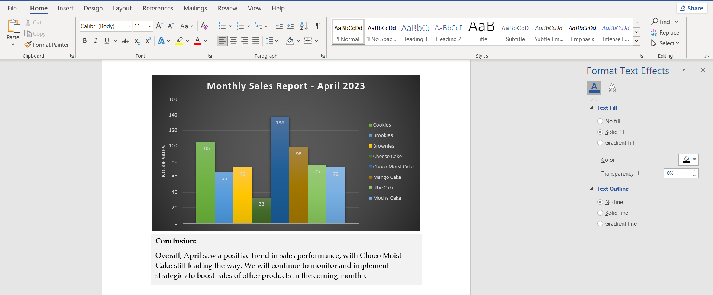Expand Paste options arrow
Image resolution: width=713 pixels, height=295 pixels.
pos(13,45)
